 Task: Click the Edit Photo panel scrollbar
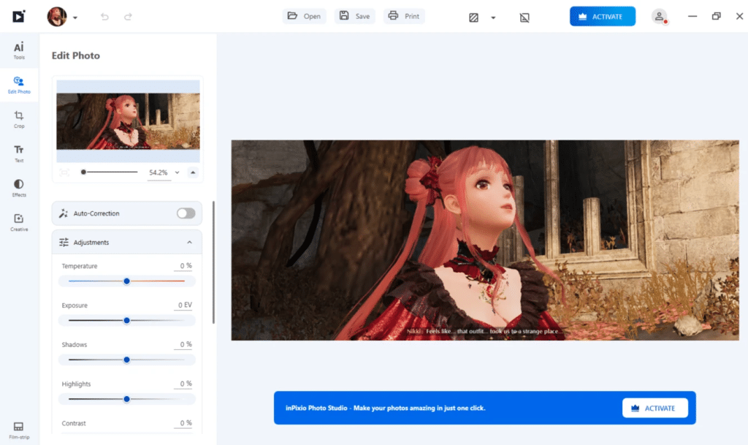(x=213, y=262)
